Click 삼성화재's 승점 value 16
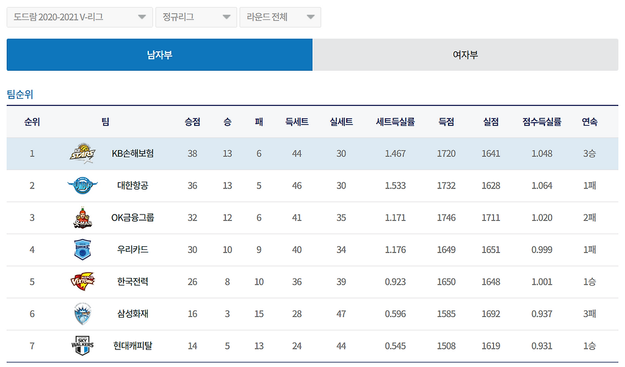The width and height of the screenshot is (625, 367). (192, 314)
